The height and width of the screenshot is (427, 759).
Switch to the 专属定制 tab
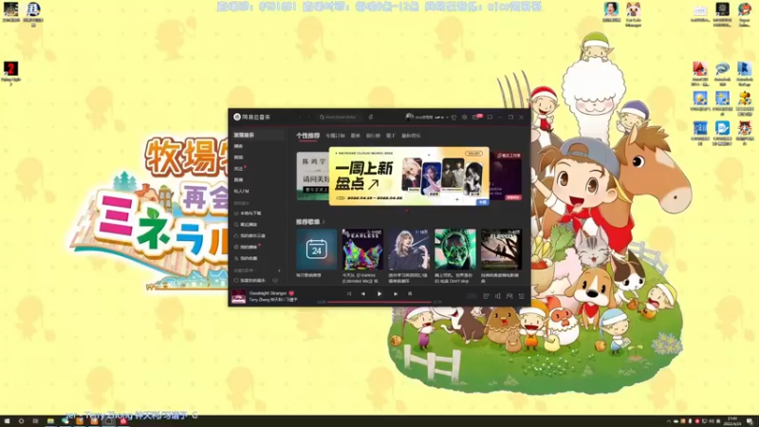[x=335, y=136]
